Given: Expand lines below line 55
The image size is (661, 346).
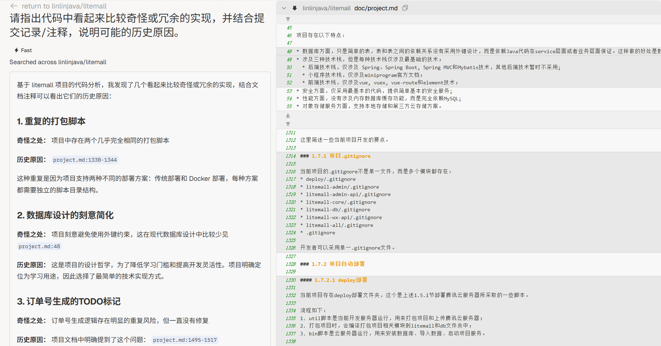Looking at the screenshot, I should (288, 115).
